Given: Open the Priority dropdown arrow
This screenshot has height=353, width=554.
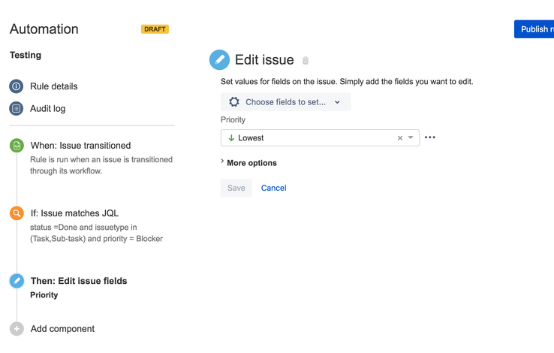Looking at the screenshot, I should (x=411, y=137).
